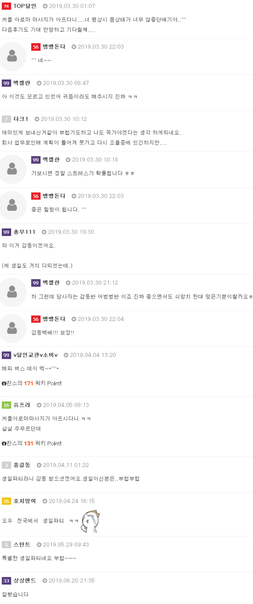Click the avatar on the '^^ 네~~' reply

(x=12, y=56)
